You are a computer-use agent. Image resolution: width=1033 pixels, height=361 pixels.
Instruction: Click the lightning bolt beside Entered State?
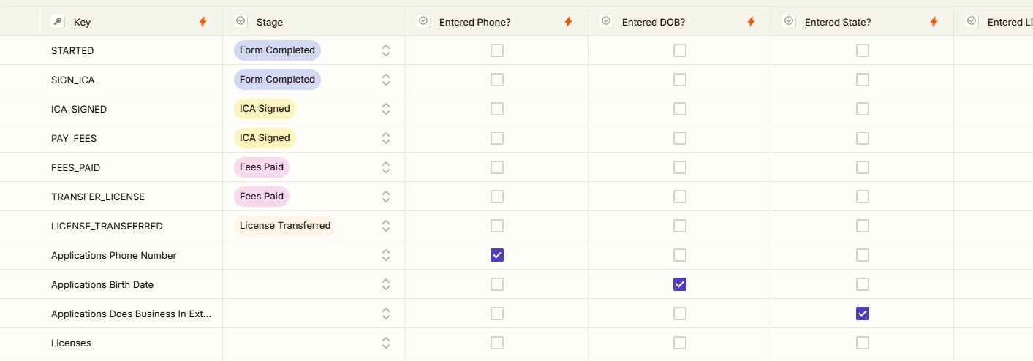coord(934,22)
